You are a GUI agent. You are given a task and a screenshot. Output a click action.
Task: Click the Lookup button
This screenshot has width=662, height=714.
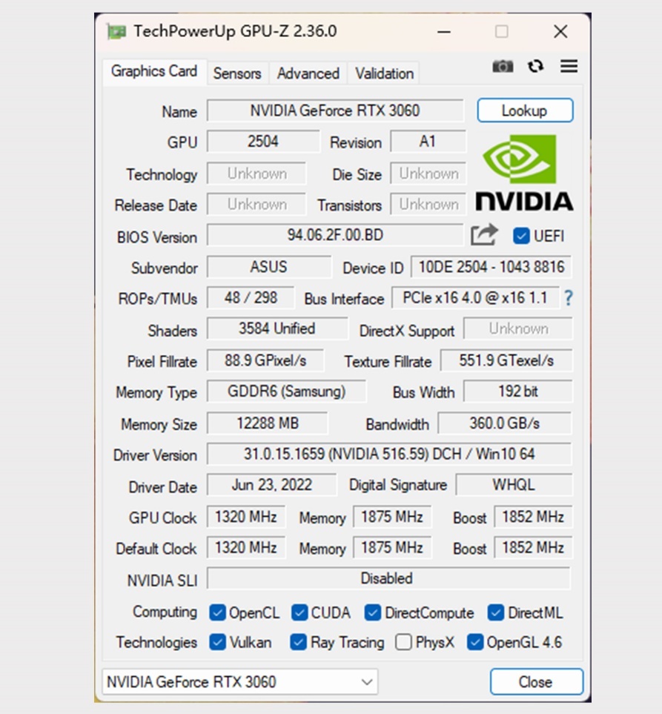pos(526,110)
